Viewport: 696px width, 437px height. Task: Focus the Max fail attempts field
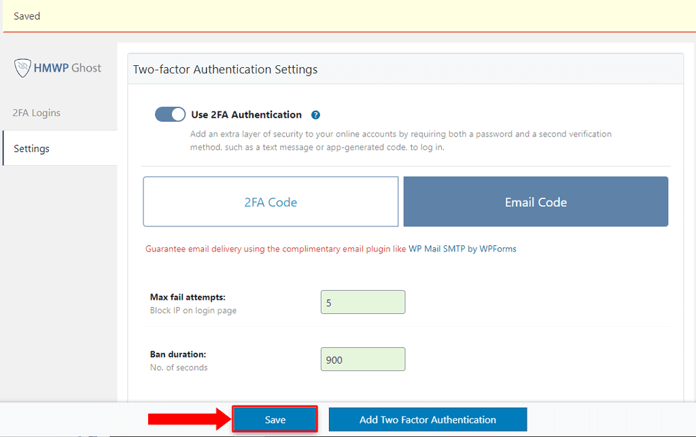click(363, 302)
